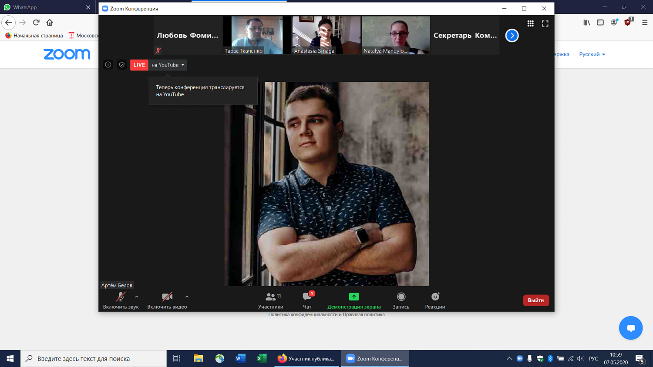Open Excel from taskbar
Screen dimensions: 653x367
pyautogui.click(x=261, y=359)
